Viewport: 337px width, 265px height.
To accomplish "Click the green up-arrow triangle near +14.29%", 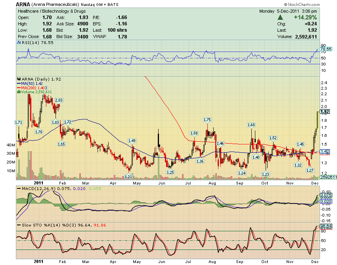I will (x=280, y=17).
